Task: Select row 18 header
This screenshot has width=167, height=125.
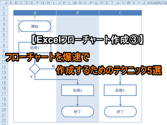Action: point(4,99)
